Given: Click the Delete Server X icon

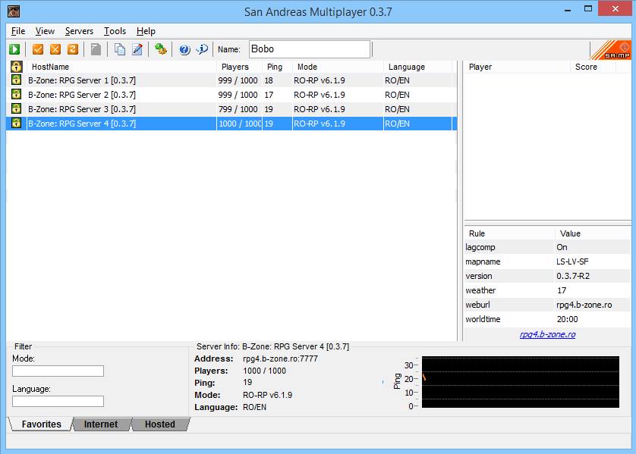Looking at the screenshot, I should point(55,49).
